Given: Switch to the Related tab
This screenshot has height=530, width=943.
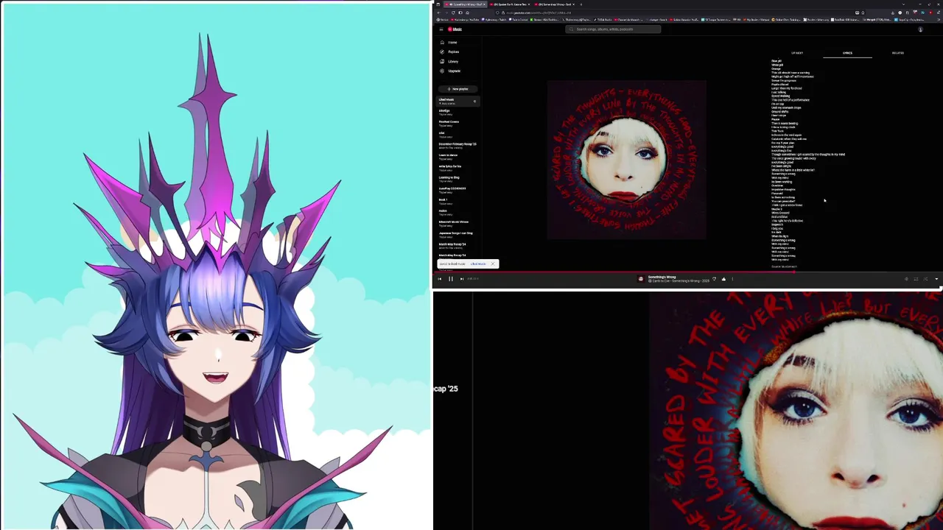Looking at the screenshot, I should coord(898,53).
